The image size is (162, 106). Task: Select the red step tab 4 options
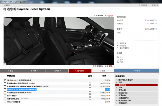click(x=80, y=71)
